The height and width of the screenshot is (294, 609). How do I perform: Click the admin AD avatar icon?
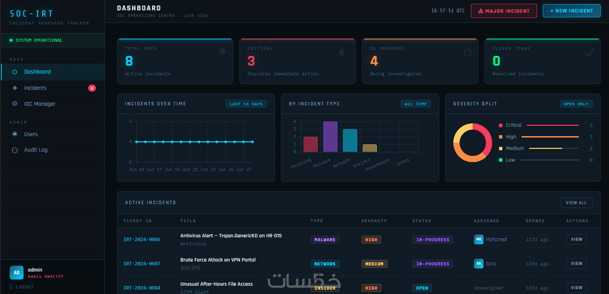(17, 273)
